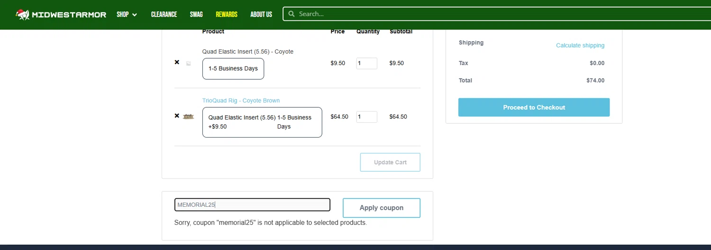Click the Apply coupon button

[x=382, y=208]
